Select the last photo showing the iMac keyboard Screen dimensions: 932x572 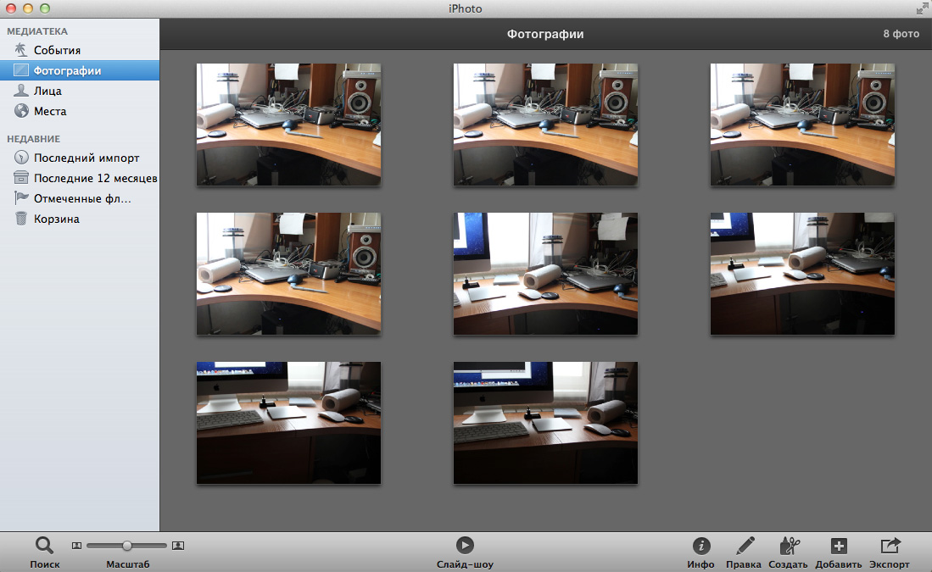(x=545, y=423)
